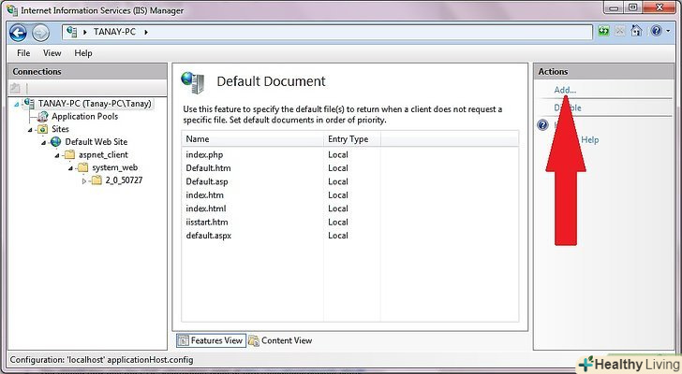Switch to the Features View tab

tap(211, 341)
